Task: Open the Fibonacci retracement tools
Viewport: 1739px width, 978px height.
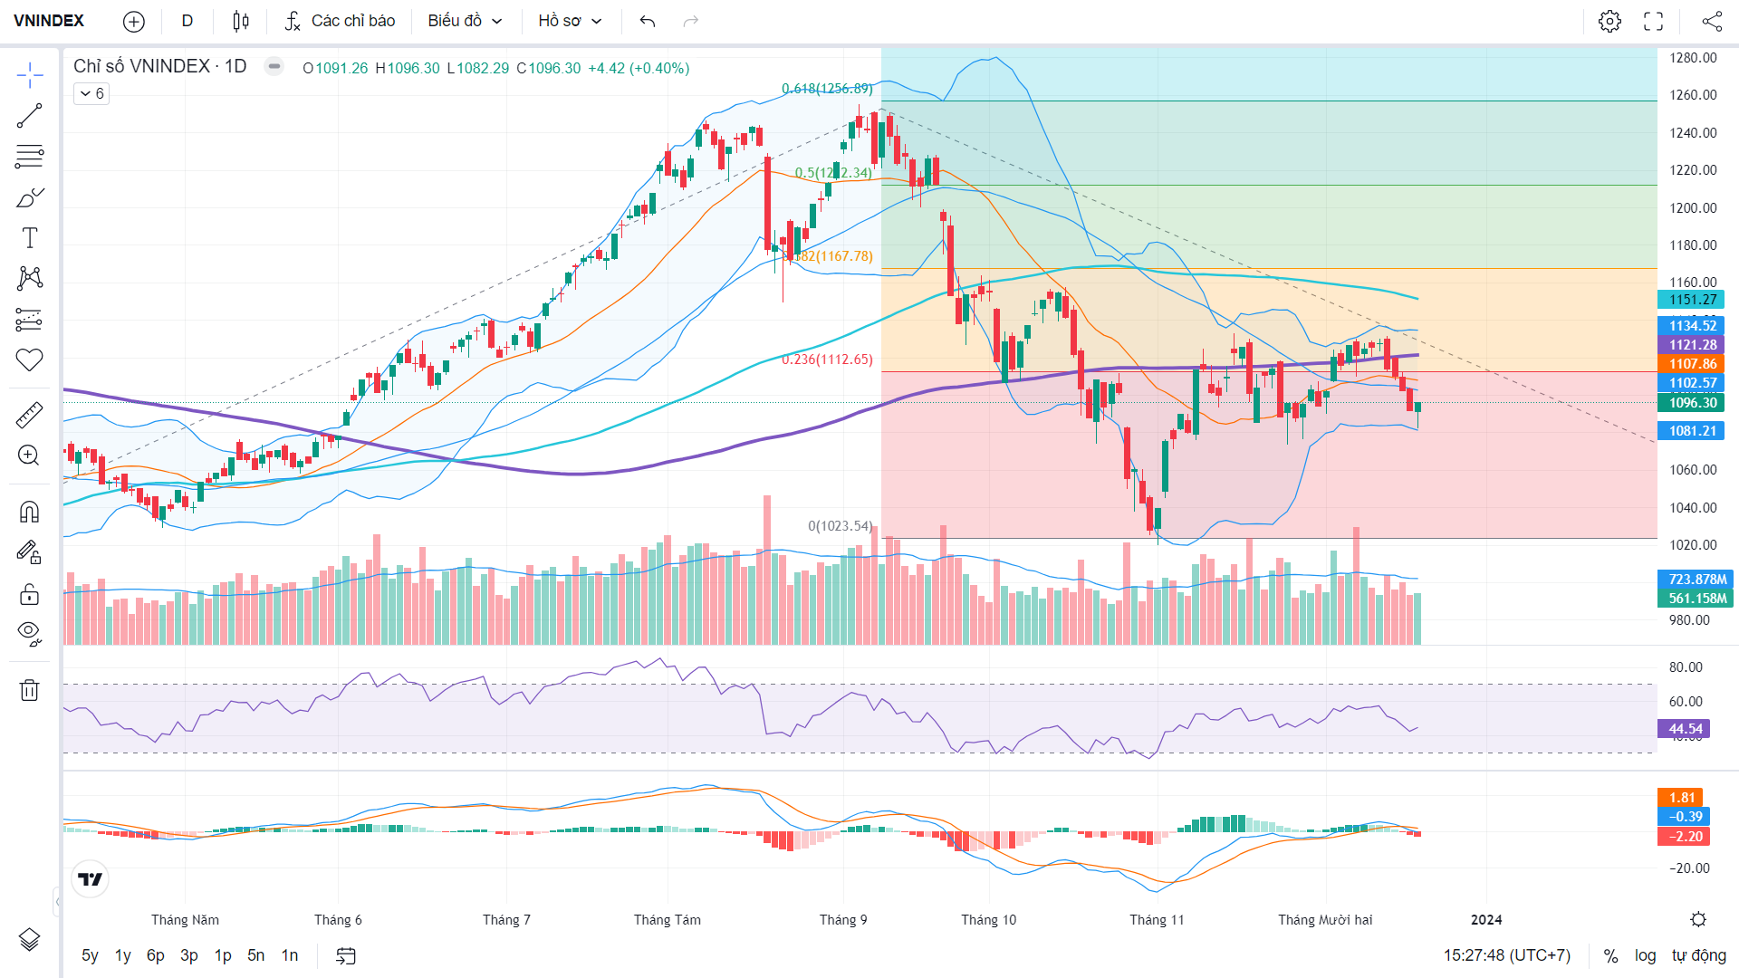Action: (x=29, y=157)
